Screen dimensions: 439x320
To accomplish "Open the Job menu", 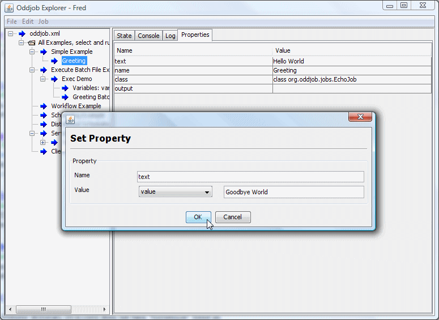I will [x=43, y=22].
